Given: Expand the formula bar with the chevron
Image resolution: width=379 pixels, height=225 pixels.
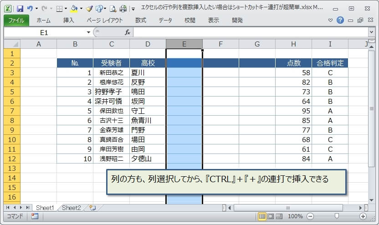Looking at the screenshot, I should 372,32.
